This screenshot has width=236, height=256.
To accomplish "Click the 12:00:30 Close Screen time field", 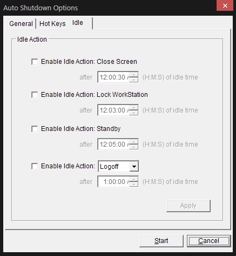I will point(113,77).
